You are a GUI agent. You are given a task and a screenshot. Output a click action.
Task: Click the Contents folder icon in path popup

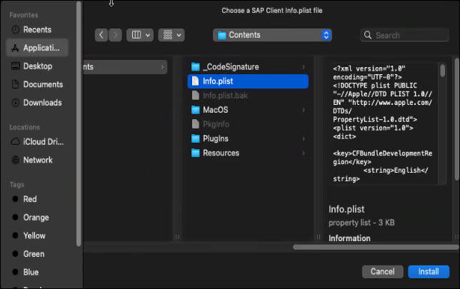(x=222, y=36)
